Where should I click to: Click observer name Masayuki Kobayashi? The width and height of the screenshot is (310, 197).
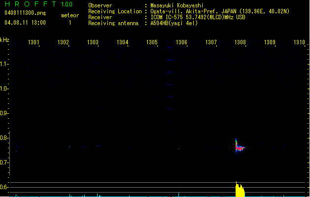click(176, 5)
